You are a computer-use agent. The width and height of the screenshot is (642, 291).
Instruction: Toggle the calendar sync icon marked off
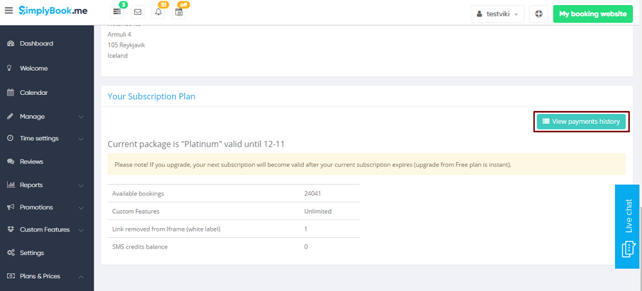(179, 12)
